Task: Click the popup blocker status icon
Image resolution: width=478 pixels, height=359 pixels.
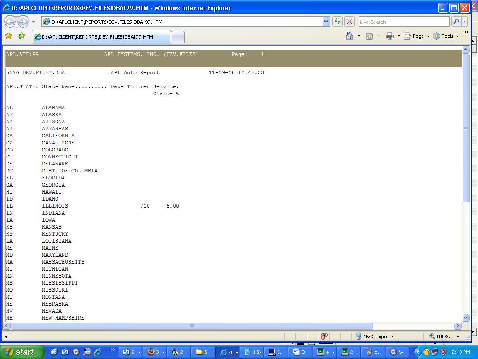Action: (324, 337)
